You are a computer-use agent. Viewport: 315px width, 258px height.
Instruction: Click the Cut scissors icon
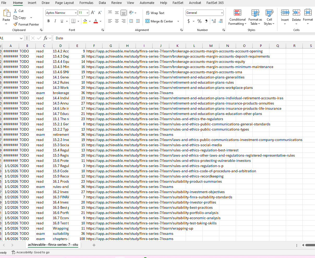point(16,11)
